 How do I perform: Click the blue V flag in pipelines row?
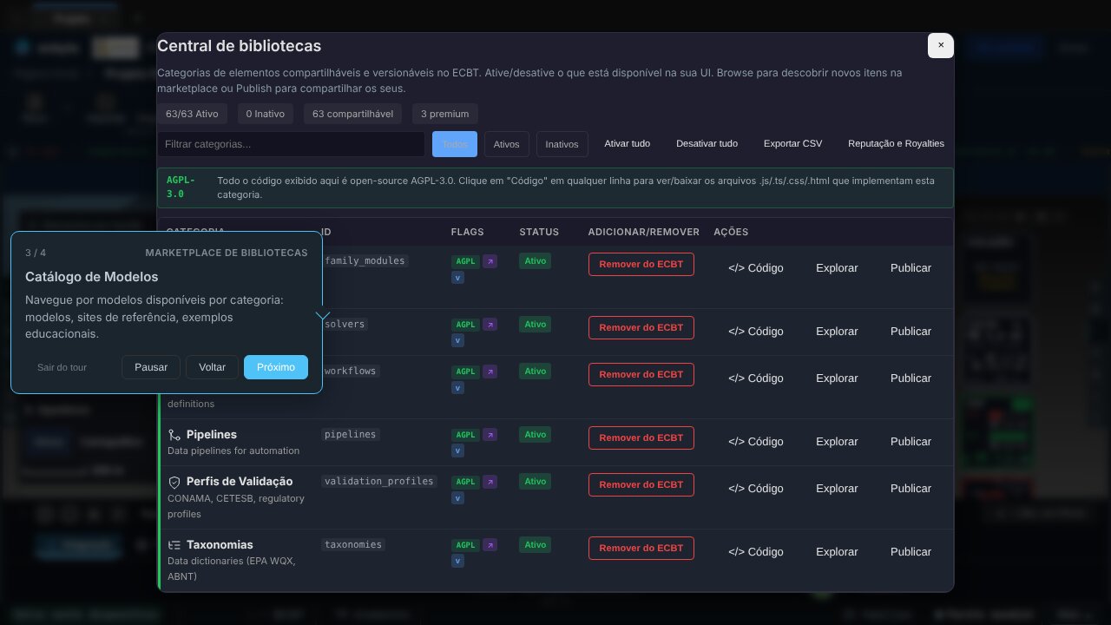(x=457, y=451)
